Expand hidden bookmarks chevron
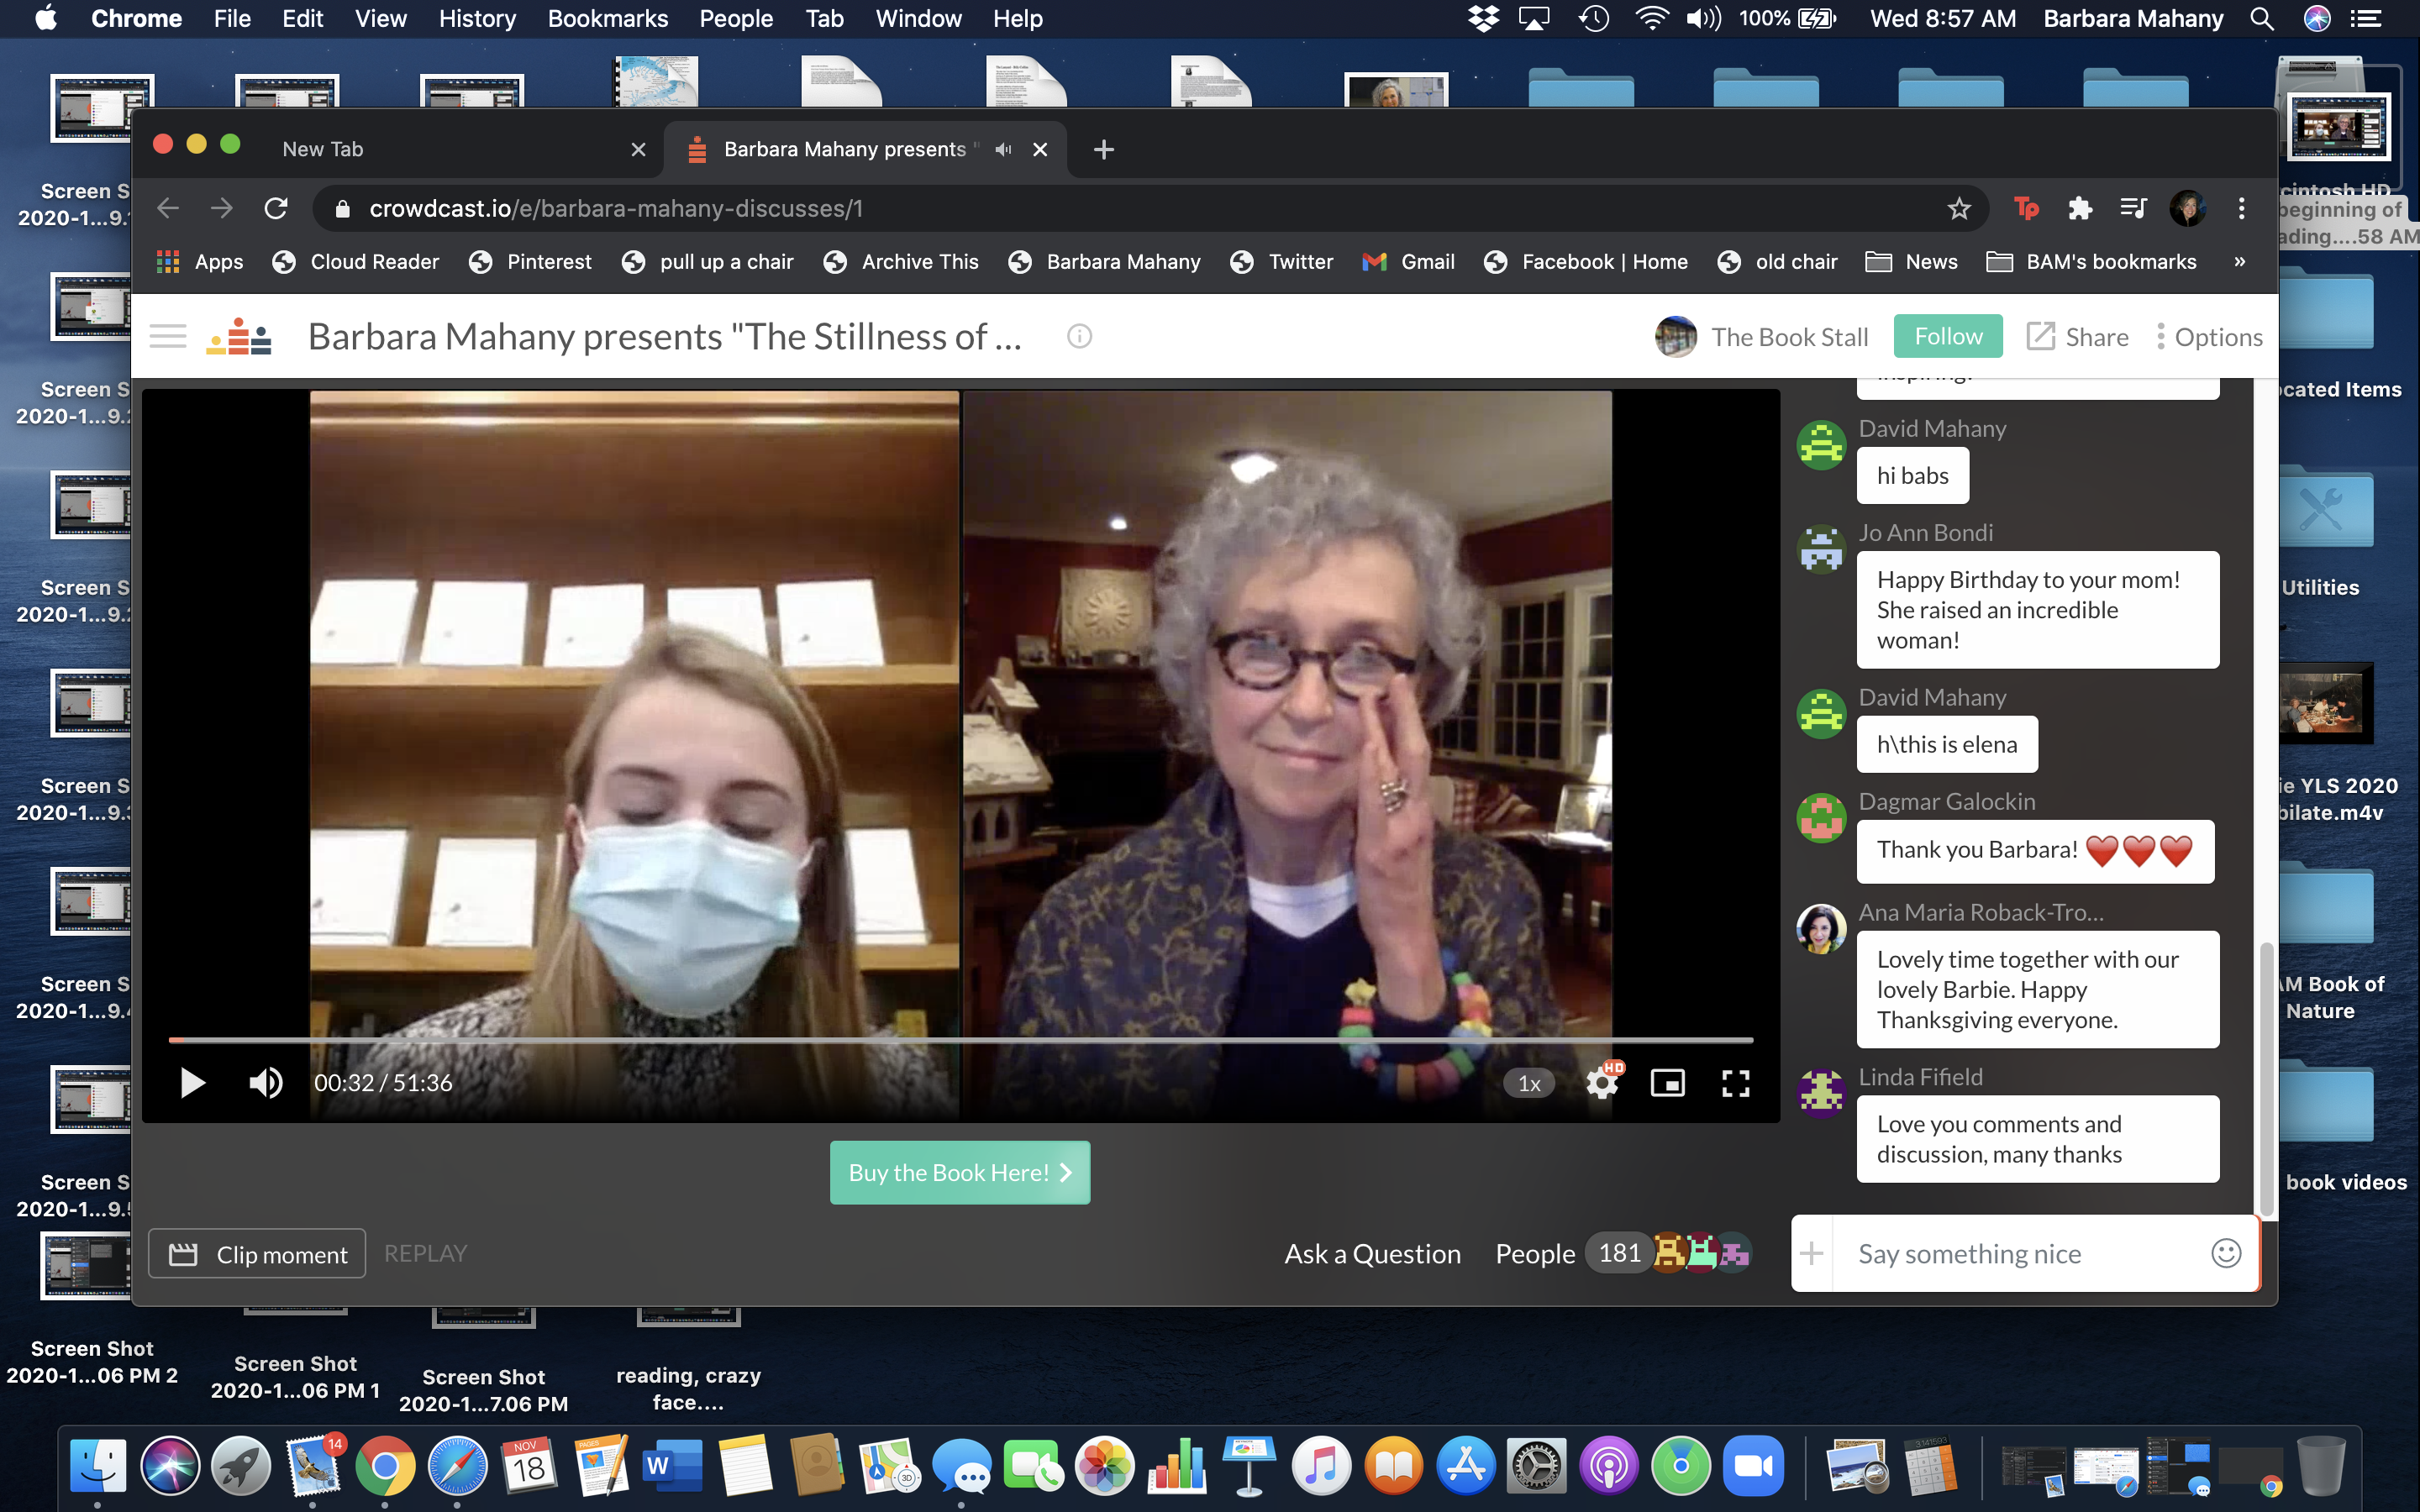The width and height of the screenshot is (2420, 1512). click(2239, 262)
